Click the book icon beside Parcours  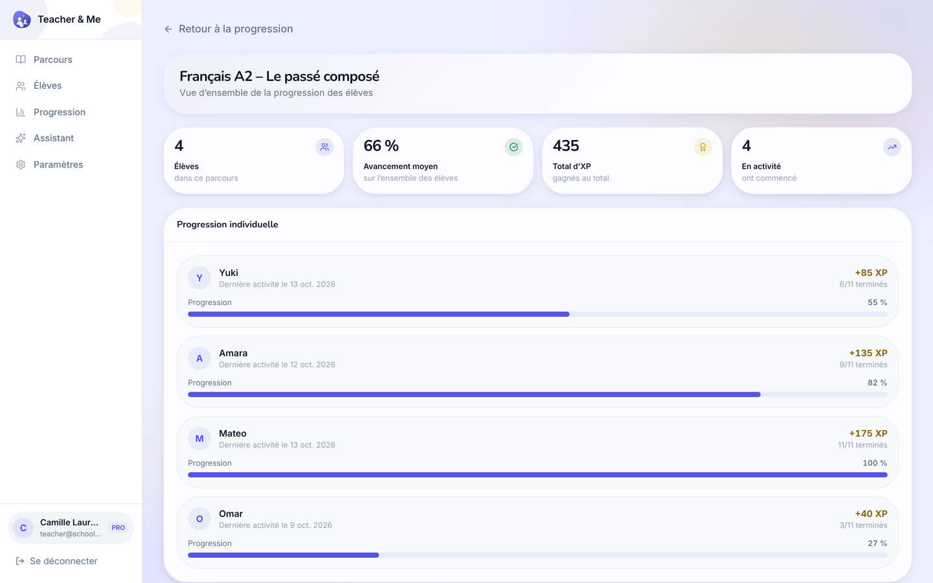(x=21, y=60)
